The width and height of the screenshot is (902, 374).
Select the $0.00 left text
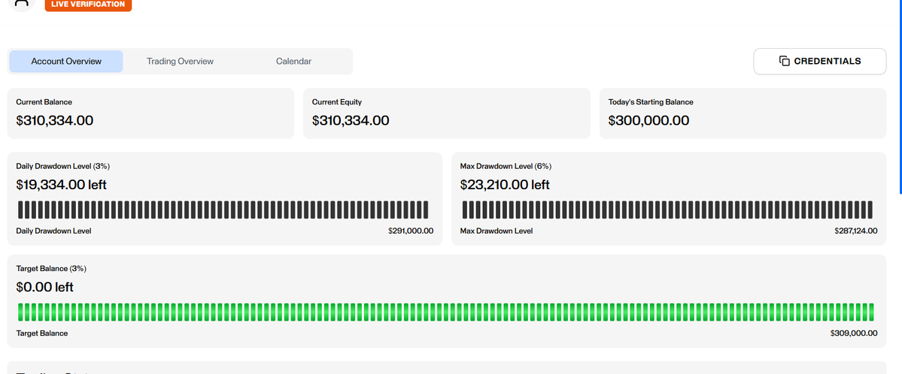tap(45, 287)
